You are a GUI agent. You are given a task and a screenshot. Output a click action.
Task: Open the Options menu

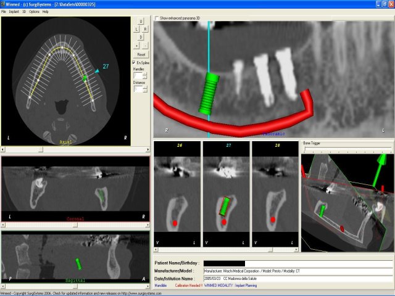[34, 12]
